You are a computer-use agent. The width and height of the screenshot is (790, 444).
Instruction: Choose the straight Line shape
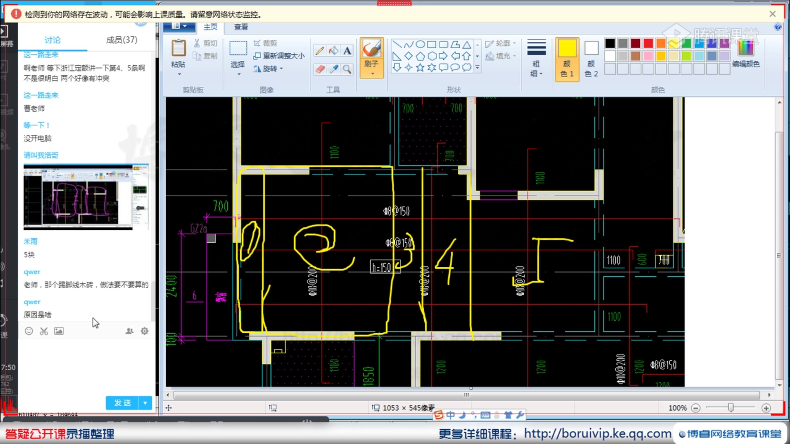pos(397,45)
